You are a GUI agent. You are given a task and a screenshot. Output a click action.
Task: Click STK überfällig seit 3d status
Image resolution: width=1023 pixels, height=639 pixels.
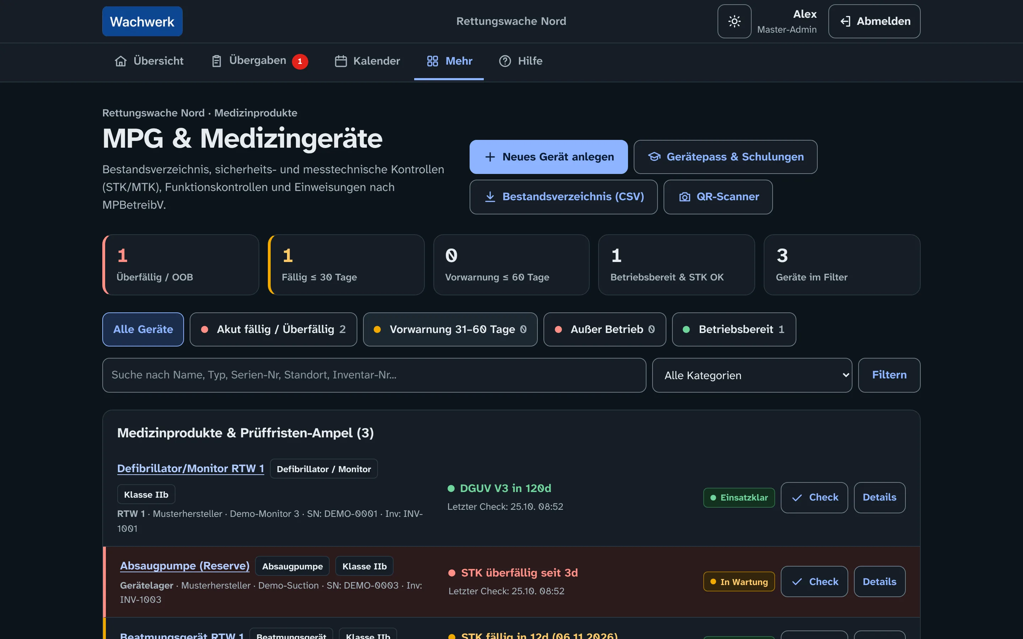513,573
